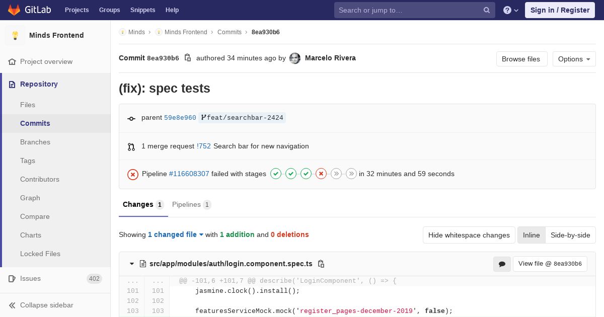Open Help in navbar
Image resolution: width=604 pixels, height=317 pixels.
click(x=172, y=10)
